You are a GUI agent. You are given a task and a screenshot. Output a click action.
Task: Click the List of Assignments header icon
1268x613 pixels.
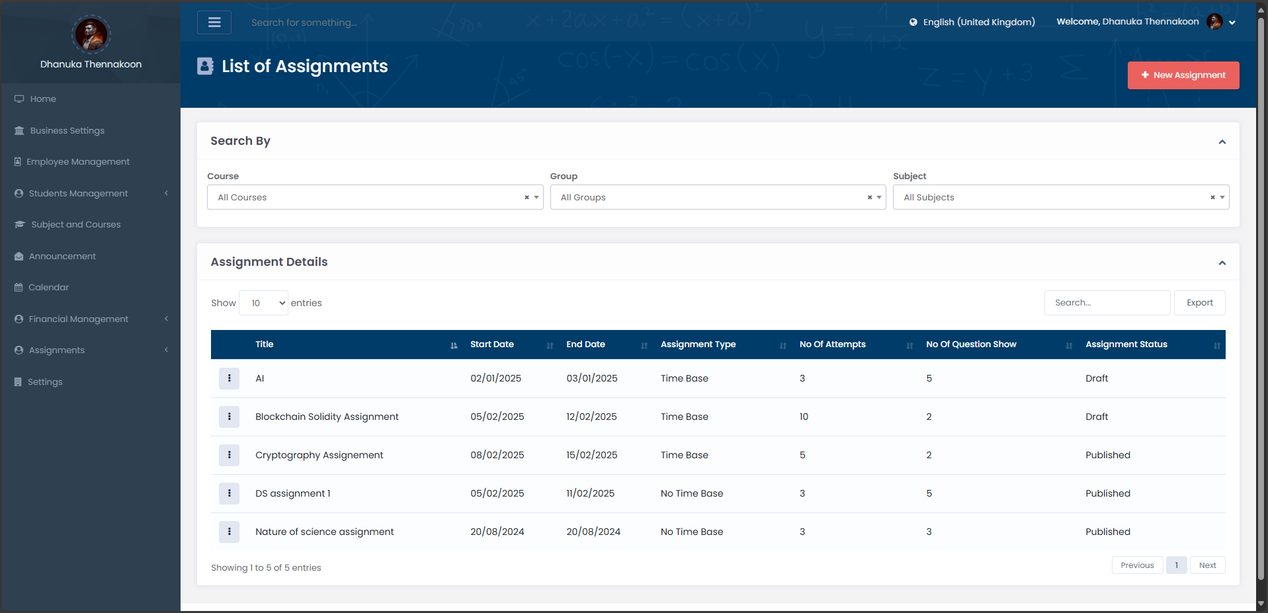click(x=205, y=66)
